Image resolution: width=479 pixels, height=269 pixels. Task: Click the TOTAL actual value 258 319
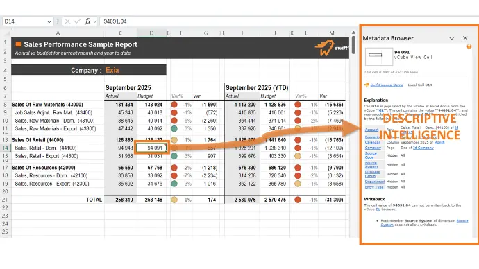124,200
